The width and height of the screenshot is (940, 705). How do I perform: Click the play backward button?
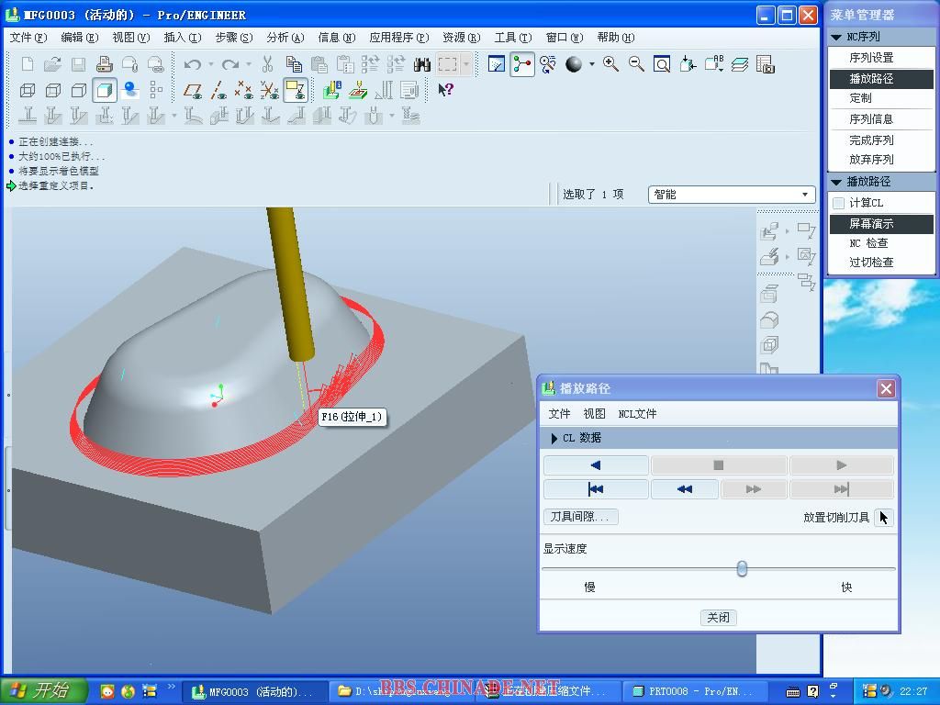pos(596,465)
